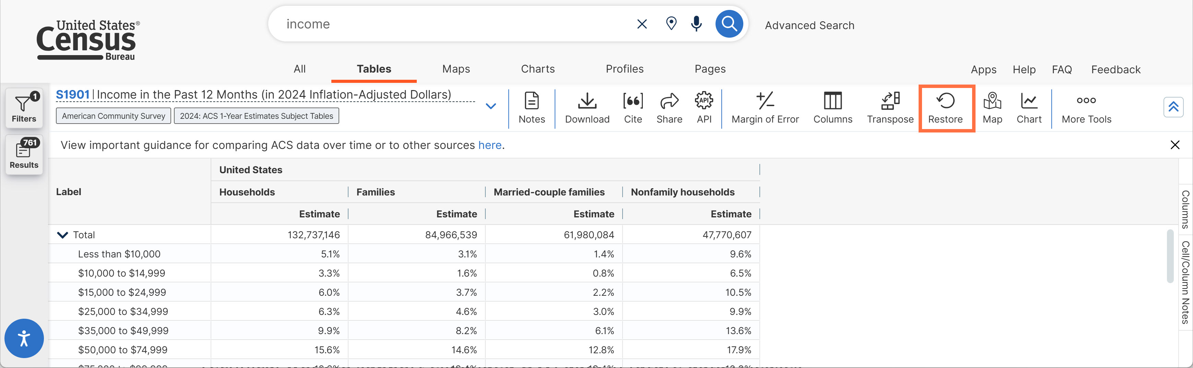1193x368 pixels.
Task: Show the Results list panel
Action: [x=24, y=154]
